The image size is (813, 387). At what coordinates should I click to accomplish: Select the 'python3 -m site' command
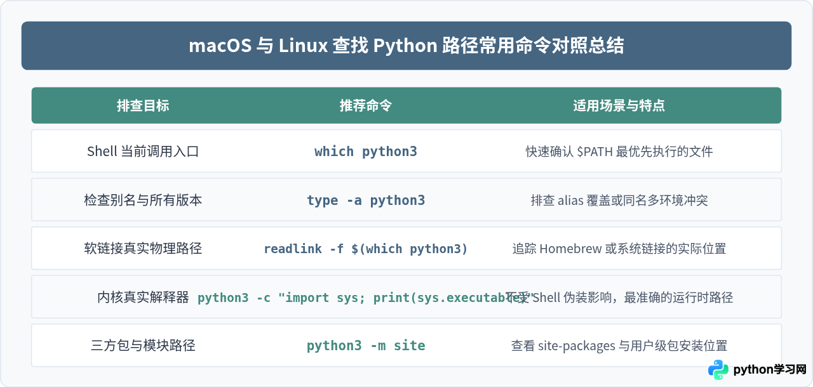(x=366, y=346)
